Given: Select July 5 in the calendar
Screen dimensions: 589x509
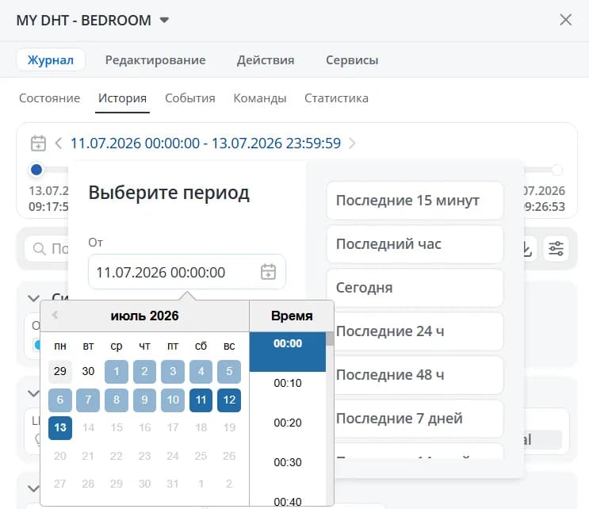Looking at the screenshot, I should (229, 371).
